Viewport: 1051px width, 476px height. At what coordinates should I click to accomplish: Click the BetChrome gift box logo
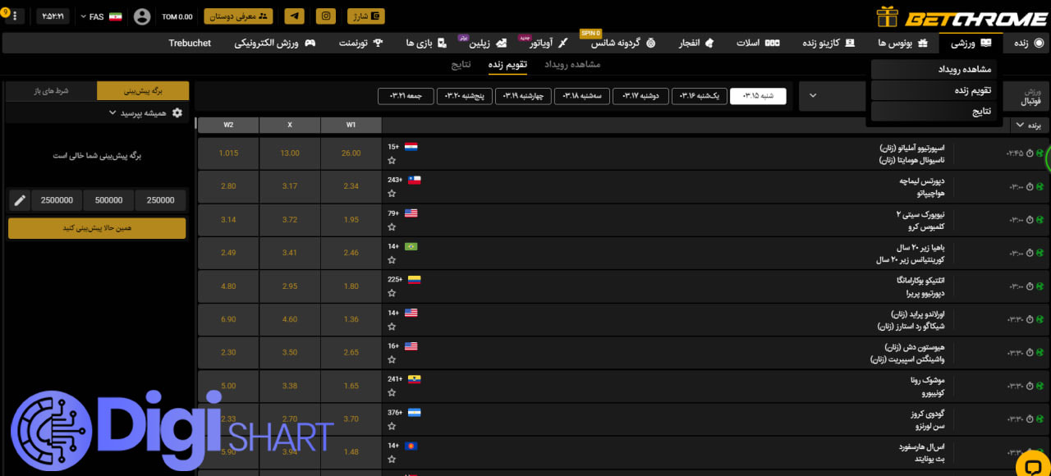[888, 17]
